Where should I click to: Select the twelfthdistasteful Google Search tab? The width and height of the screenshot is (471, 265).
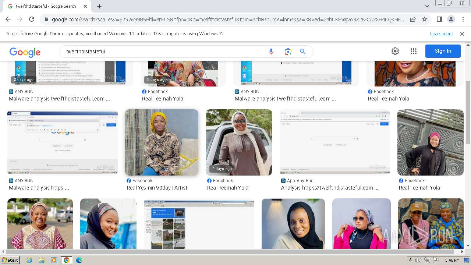coord(46,6)
